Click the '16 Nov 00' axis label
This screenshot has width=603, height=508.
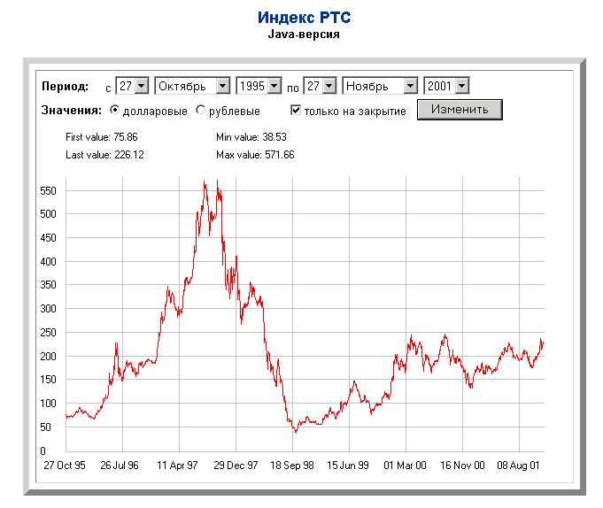point(462,466)
